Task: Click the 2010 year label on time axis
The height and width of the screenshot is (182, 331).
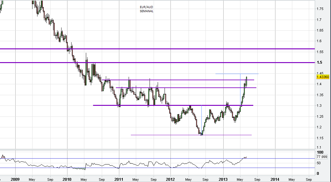Action: tap(67, 180)
